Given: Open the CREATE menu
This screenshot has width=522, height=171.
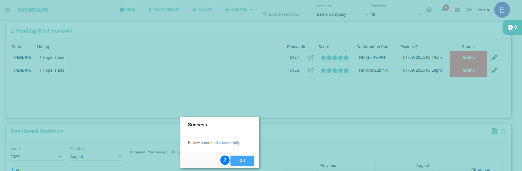Looking at the screenshot, I should click(239, 10).
